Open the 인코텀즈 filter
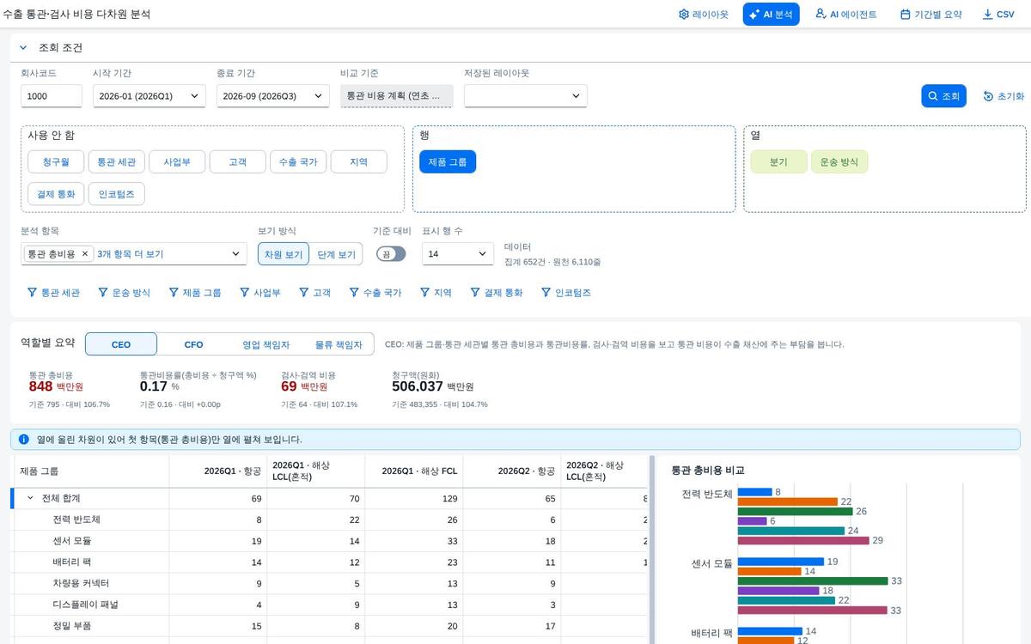This screenshot has height=644, width=1031. click(x=566, y=293)
